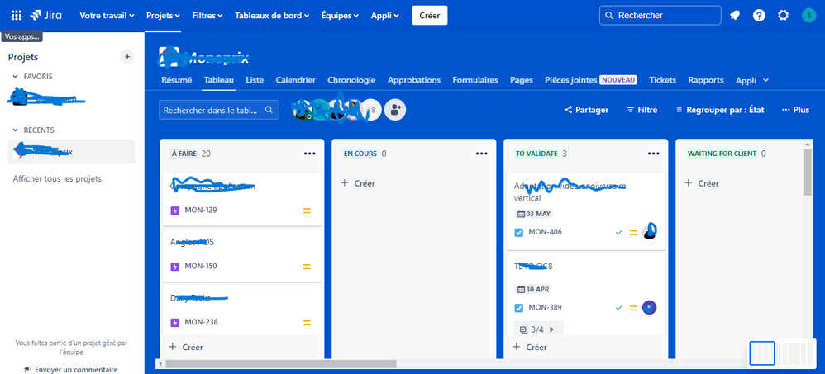
Task: Switch to the Calendrier tab
Action: pyautogui.click(x=296, y=80)
